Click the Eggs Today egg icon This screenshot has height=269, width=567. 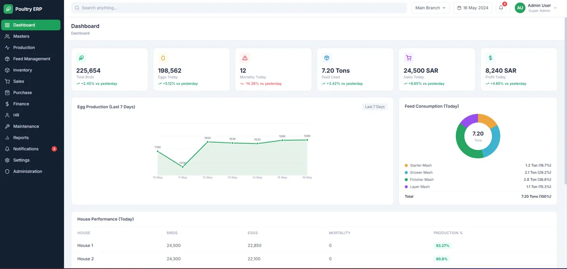pyautogui.click(x=163, y=58)
